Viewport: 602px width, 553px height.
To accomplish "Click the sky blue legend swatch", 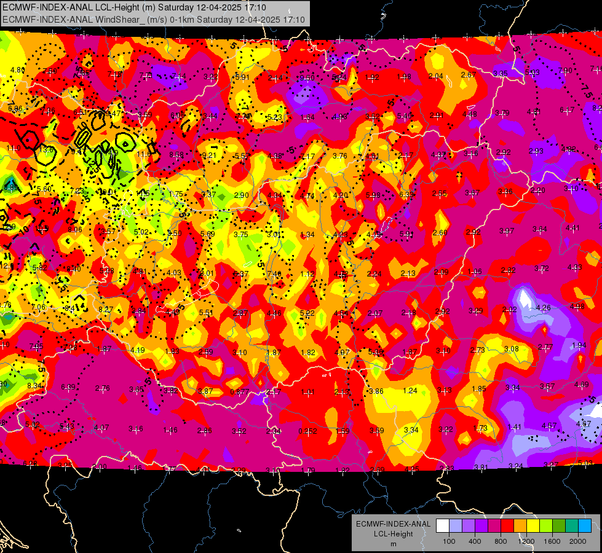I will click(585, 526).
